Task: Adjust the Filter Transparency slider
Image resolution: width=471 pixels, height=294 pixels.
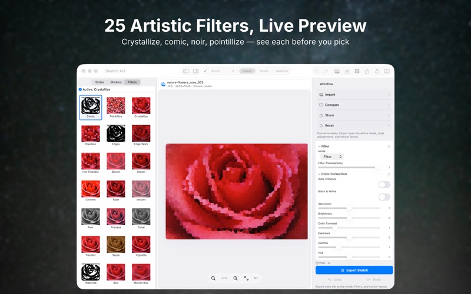Action: point(349,168)
